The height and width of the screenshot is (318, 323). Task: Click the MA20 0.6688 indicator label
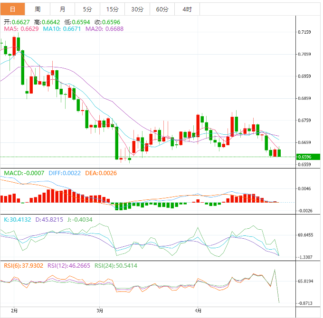104,29
